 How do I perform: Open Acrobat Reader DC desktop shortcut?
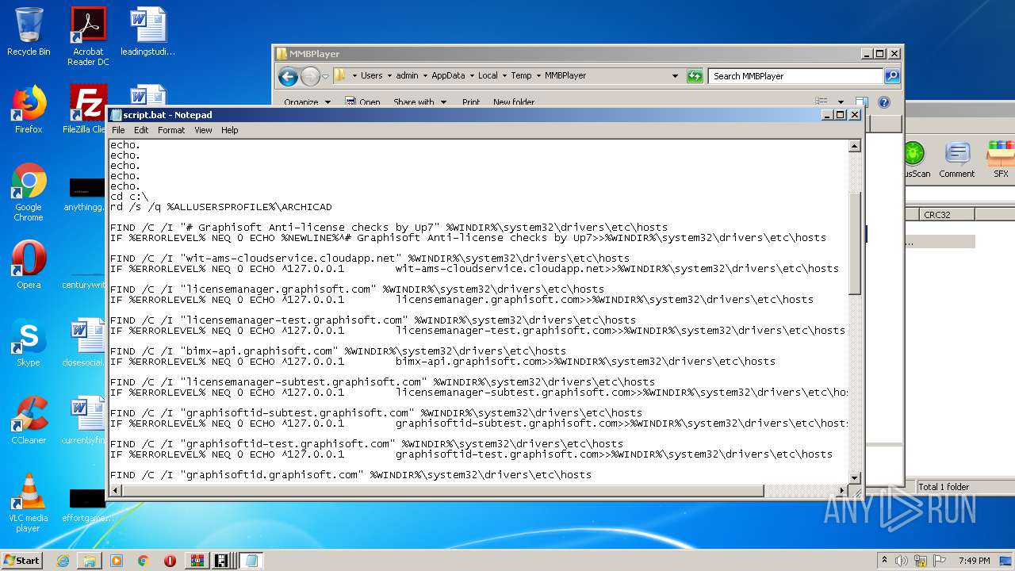(x=88, y=36)
